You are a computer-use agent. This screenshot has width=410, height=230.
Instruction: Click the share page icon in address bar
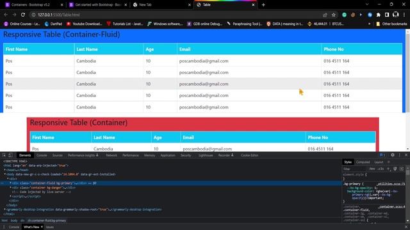point(325,15)
